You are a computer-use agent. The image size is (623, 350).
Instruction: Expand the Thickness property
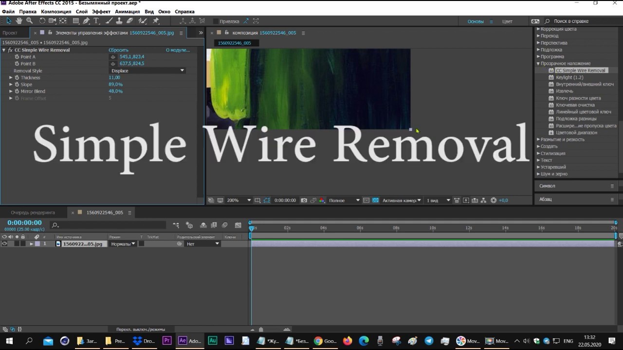point(11,78)
